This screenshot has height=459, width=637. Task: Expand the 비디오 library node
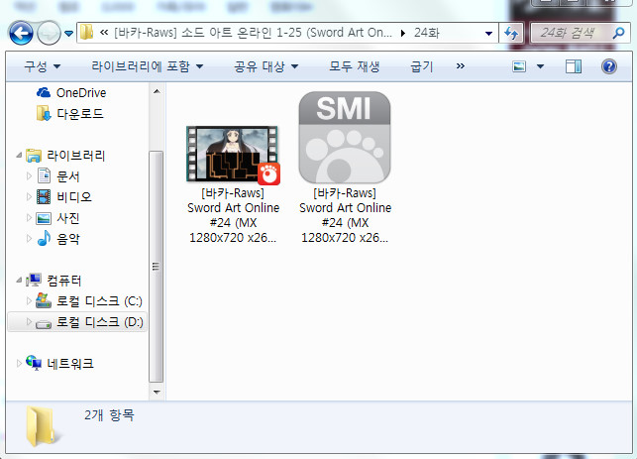click(x=29, y=196)
